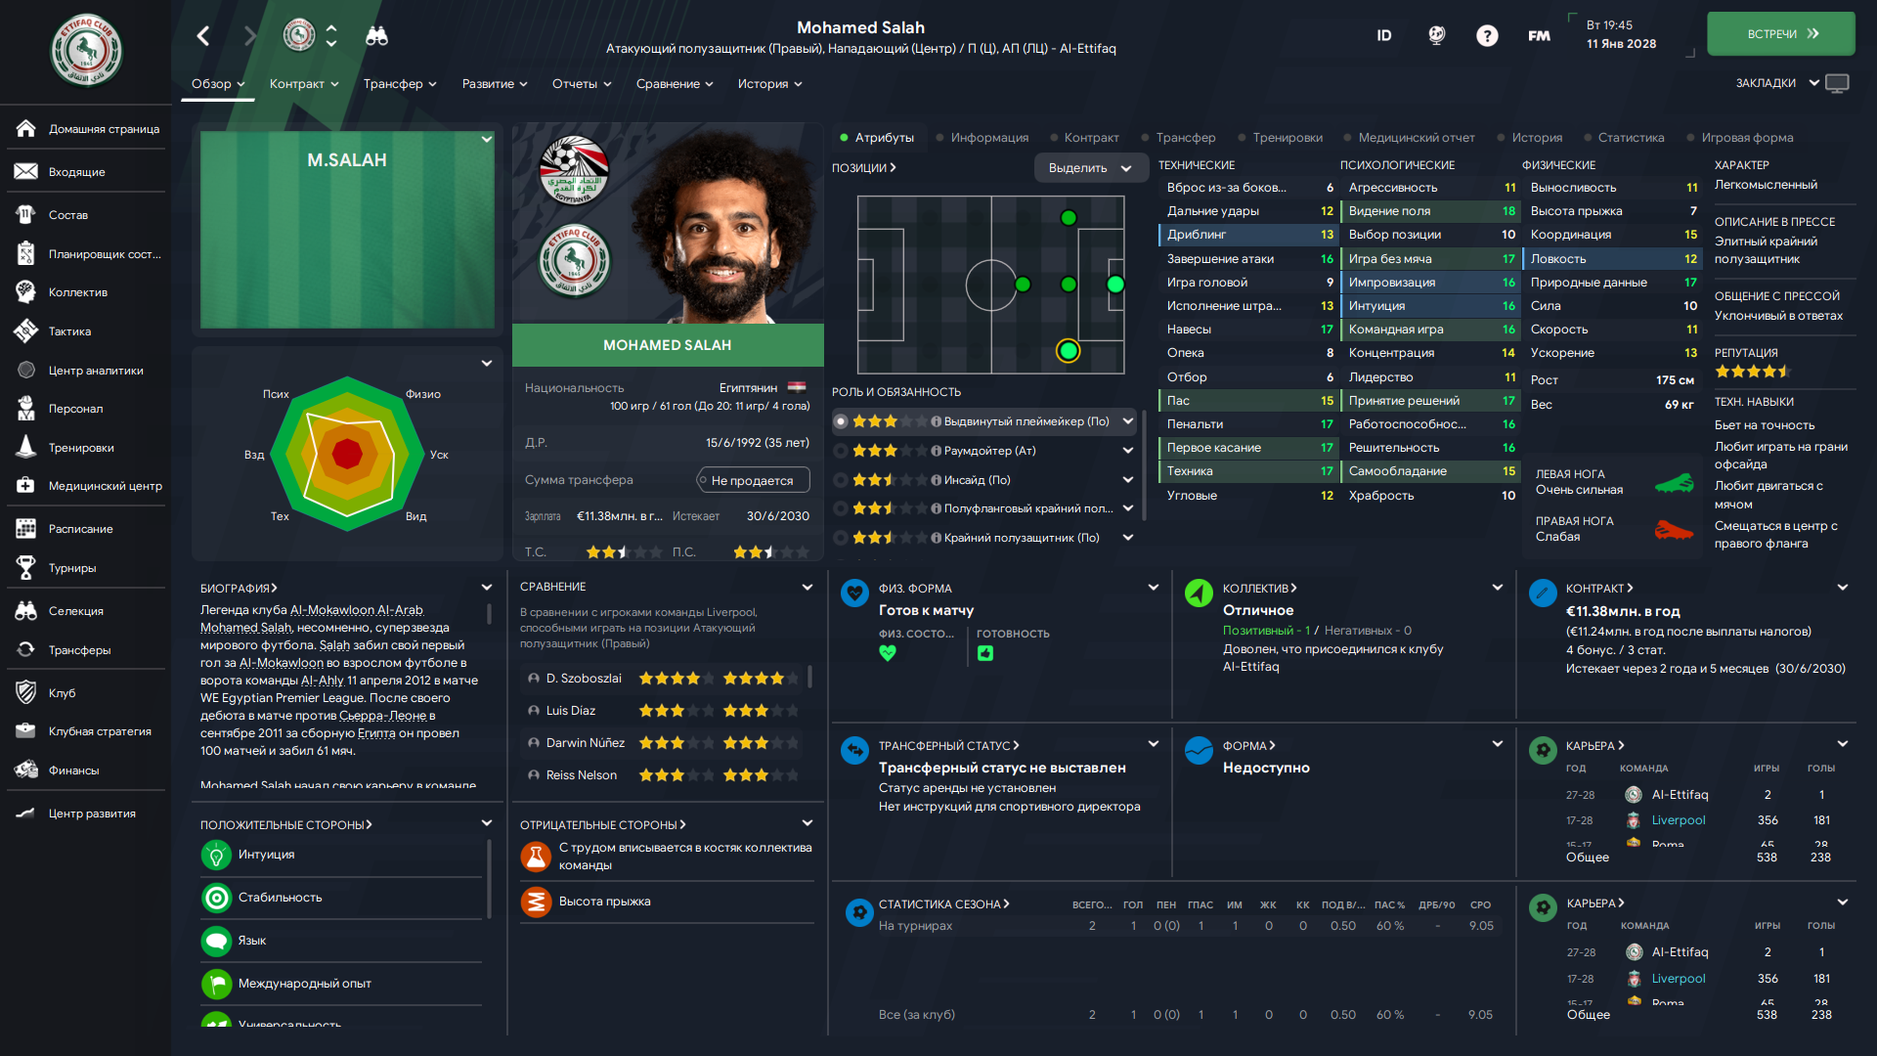
Task: Select the Раумдойтер (Ат) role radio
Action: click(840, 451)
